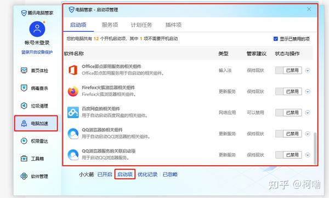
Task: Open 首页体检 in the sidebar
Action: [35, 71]
